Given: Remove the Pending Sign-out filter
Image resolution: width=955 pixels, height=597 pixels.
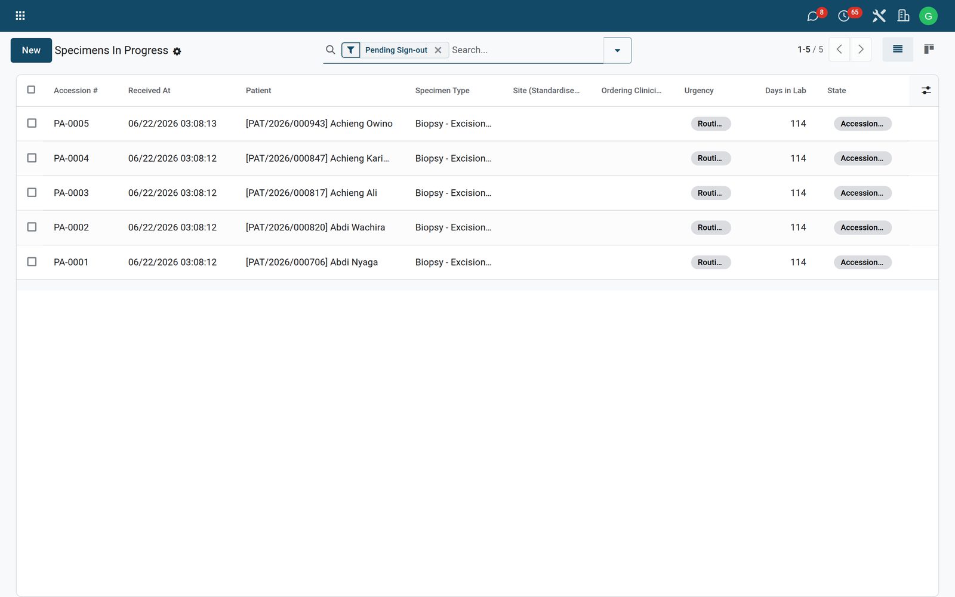Looking at the screenshot, I should tap(438, 50).
